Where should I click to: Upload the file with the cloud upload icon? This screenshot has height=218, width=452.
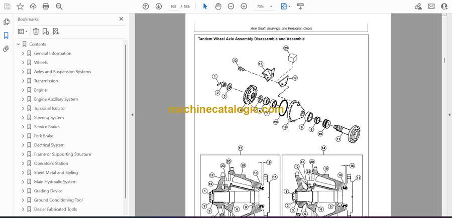point(33,7)
